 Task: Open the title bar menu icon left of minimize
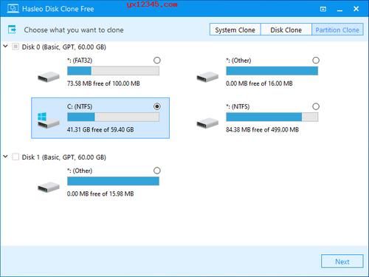(323, 9)
